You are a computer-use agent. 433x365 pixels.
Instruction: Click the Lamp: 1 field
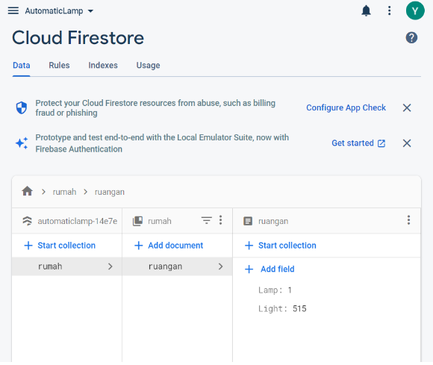(x=275, y=290)
